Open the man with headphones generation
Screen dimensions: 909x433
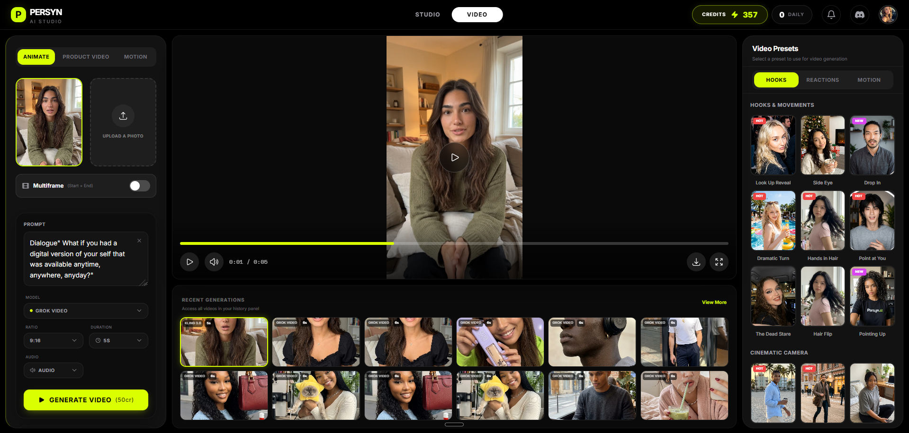point(592,342)
